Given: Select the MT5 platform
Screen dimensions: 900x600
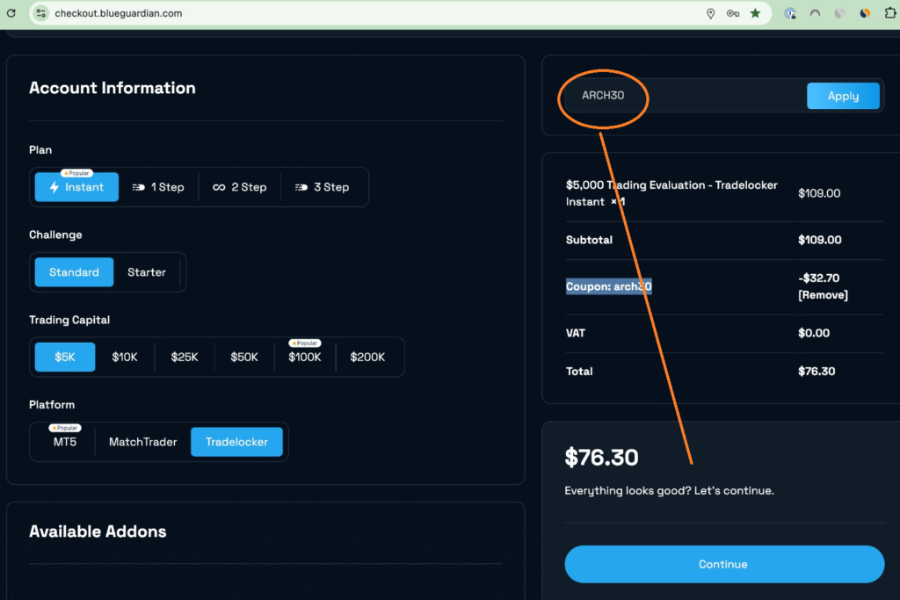Looking at the screenshot, I should [x=65, y=442].
